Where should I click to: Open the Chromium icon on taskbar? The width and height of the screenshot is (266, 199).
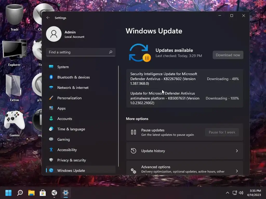(x=54, y=193)
